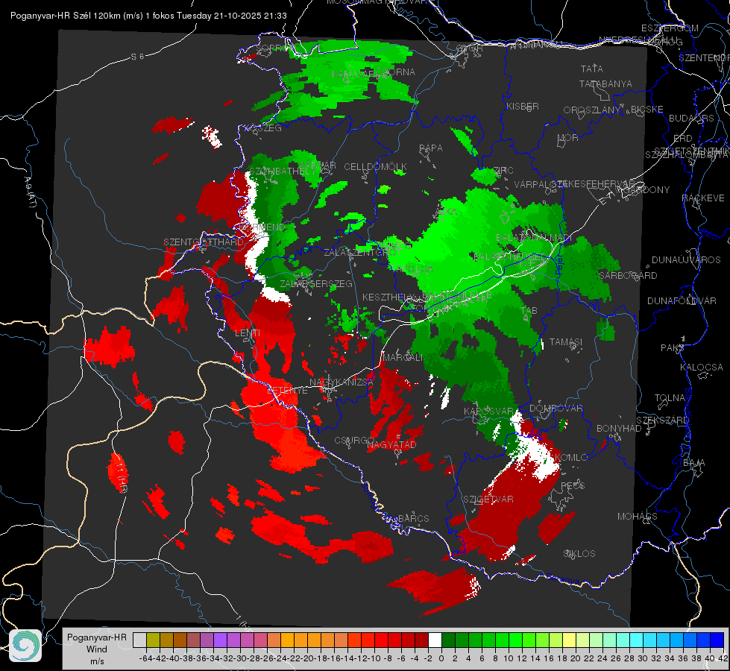Pick the cyan swatch between 28 and 30

[637, 640]
